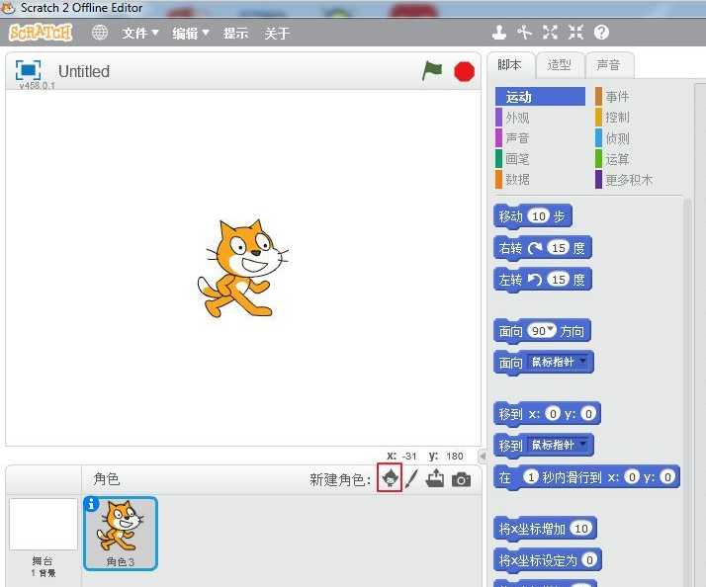Click the block help question mark icon
The image size is (706, 587).
point(601,33)
